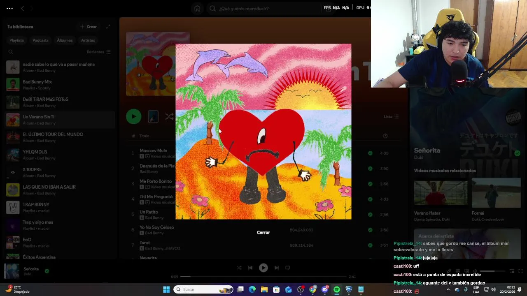The height and width of the screenshot is (296, 527).
Task: Open EL ÚLTIMO TOUR DEL MUNDO album
Action: coord(60,137)
